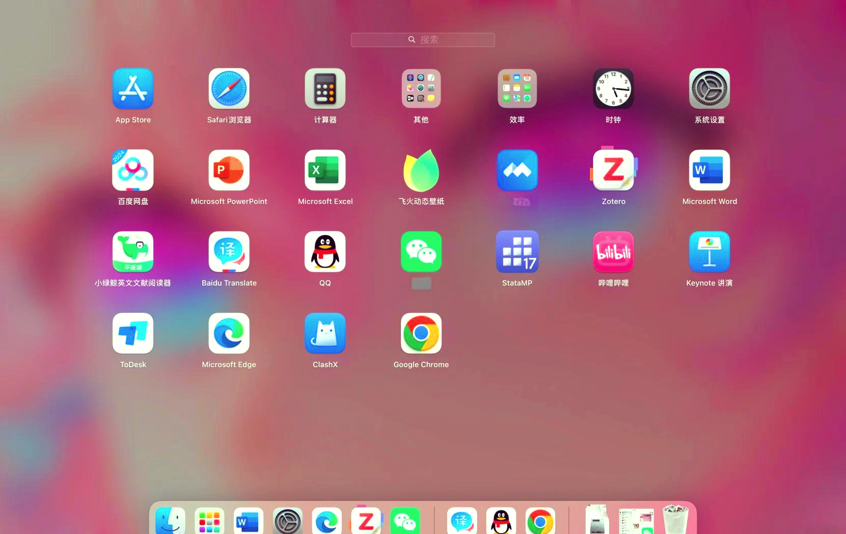Image resolution: width=846 pixels, height=534 pixels.
Task: Open Finder in the Dock
Action: [170, 521]
